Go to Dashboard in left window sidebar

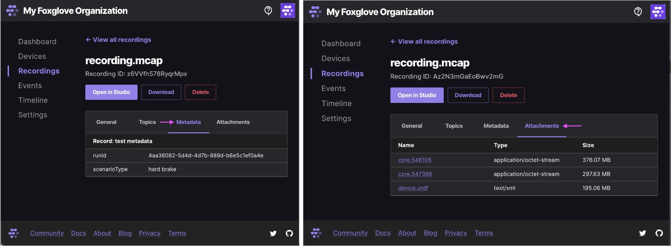pos(38,41)
